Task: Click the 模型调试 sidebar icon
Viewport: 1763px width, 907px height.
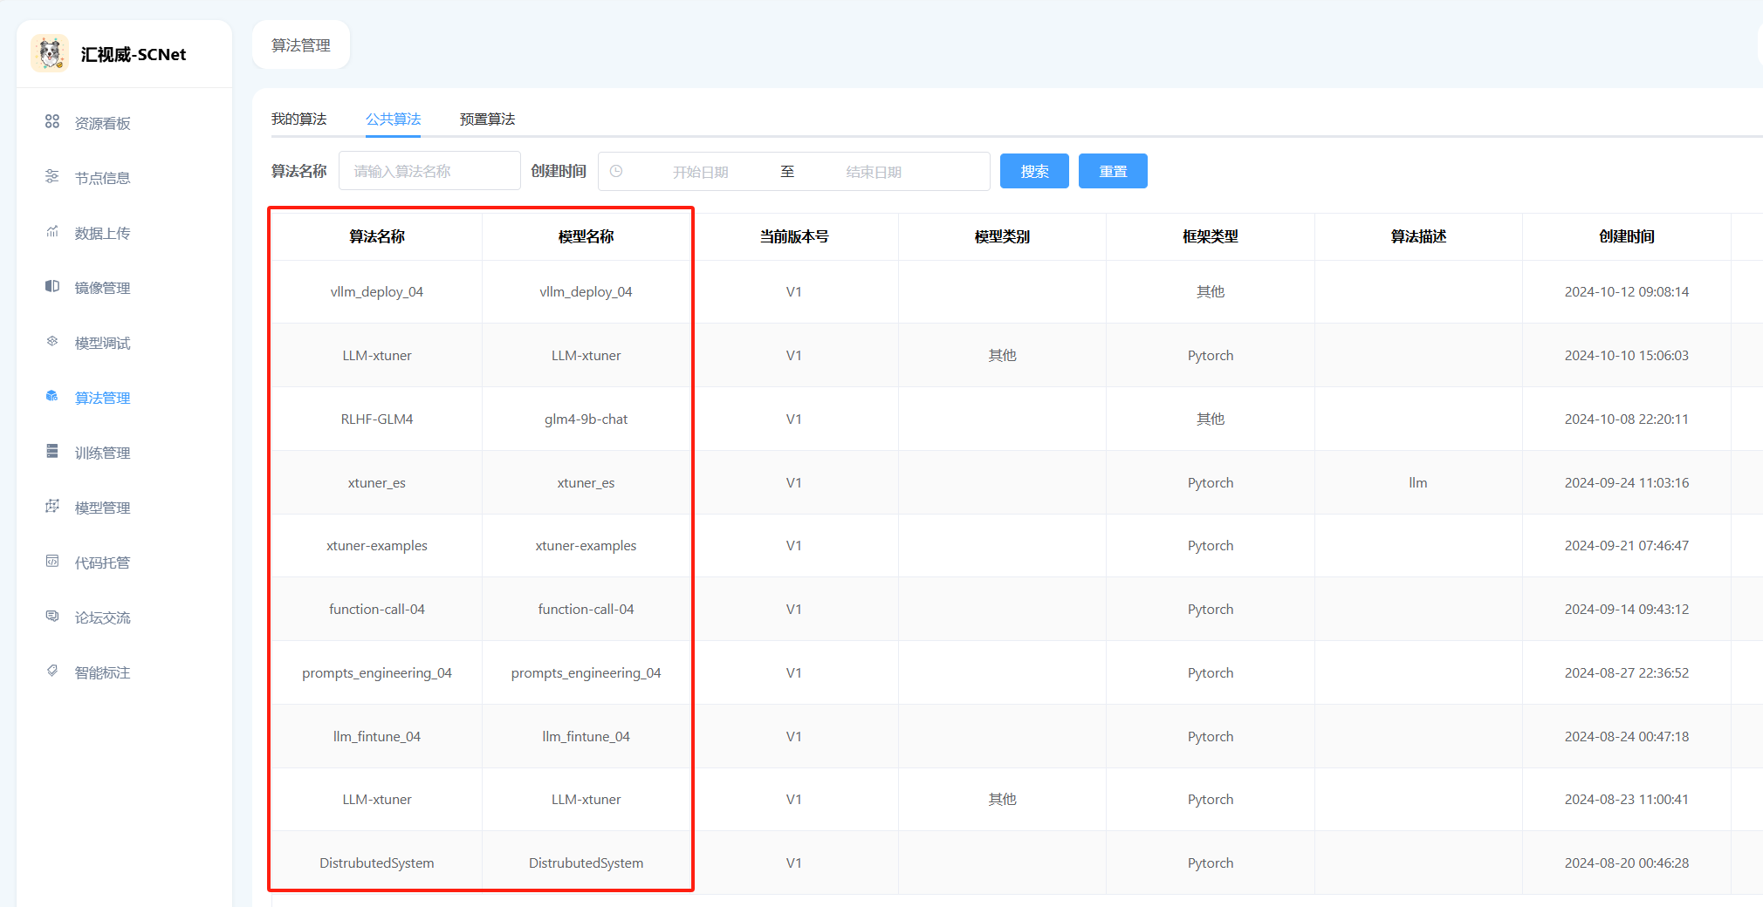Action: [x=52, y=342]
